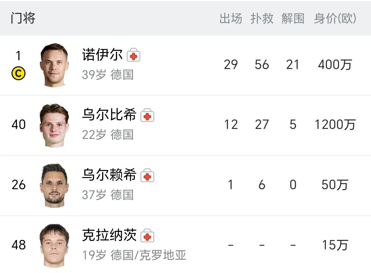Click the 扑救 column header
Screen dimensions: 371x273
coord(262,18)
